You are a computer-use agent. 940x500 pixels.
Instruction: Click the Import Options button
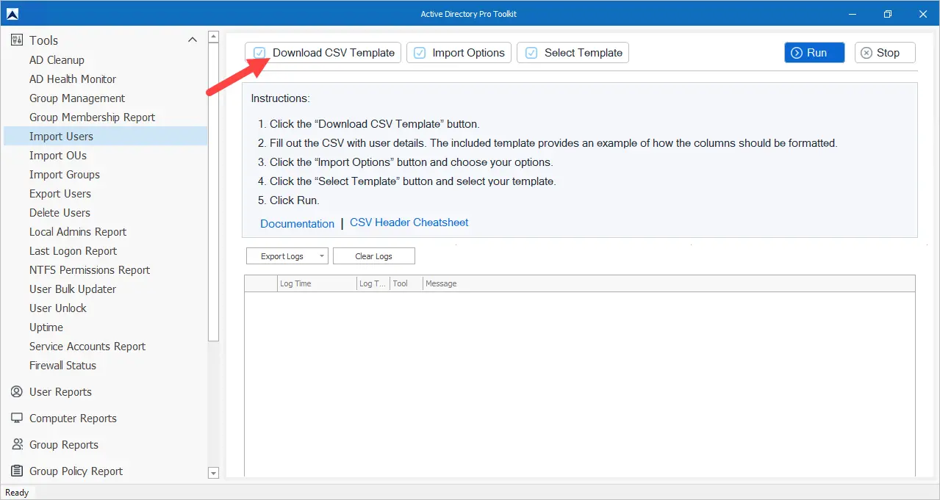(459, 53)
